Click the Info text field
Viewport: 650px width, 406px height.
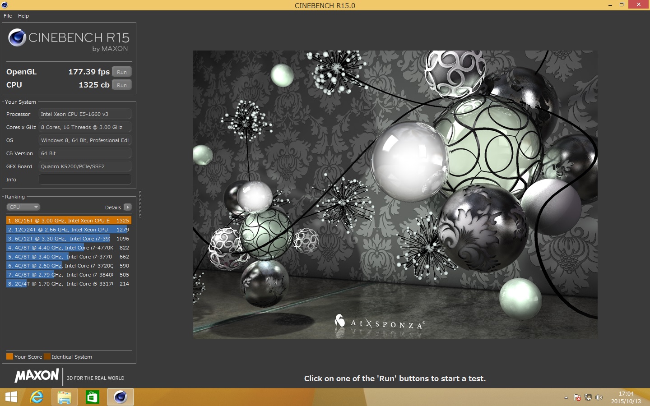[x=85, y=180]
